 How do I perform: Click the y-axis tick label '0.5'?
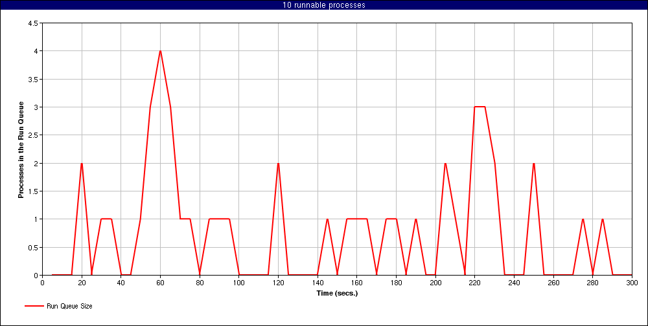[34, 247]
